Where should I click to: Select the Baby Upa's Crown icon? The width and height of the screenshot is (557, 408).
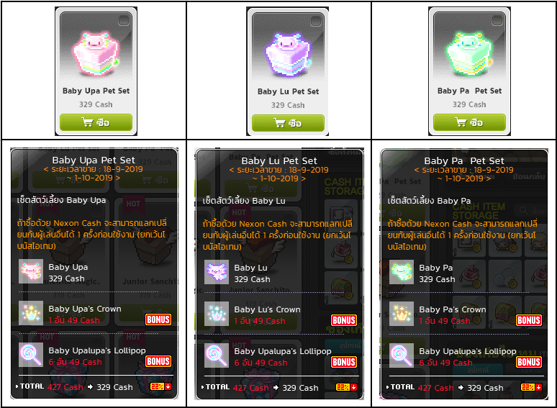pos(31,313)
